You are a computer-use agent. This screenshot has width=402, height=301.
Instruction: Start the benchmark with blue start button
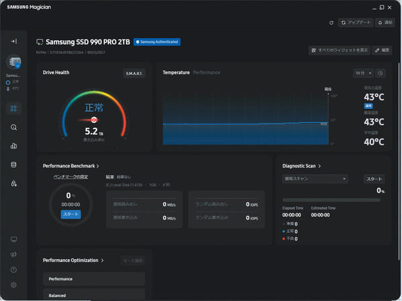click(x=71, y=214)
